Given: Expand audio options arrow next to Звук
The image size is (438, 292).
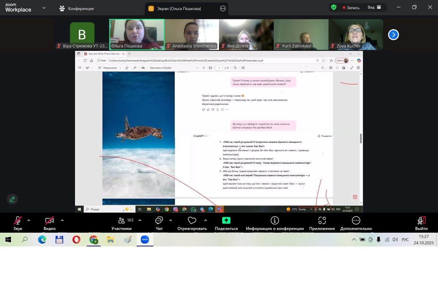Looking at the screenshot, I should [29, 220].
